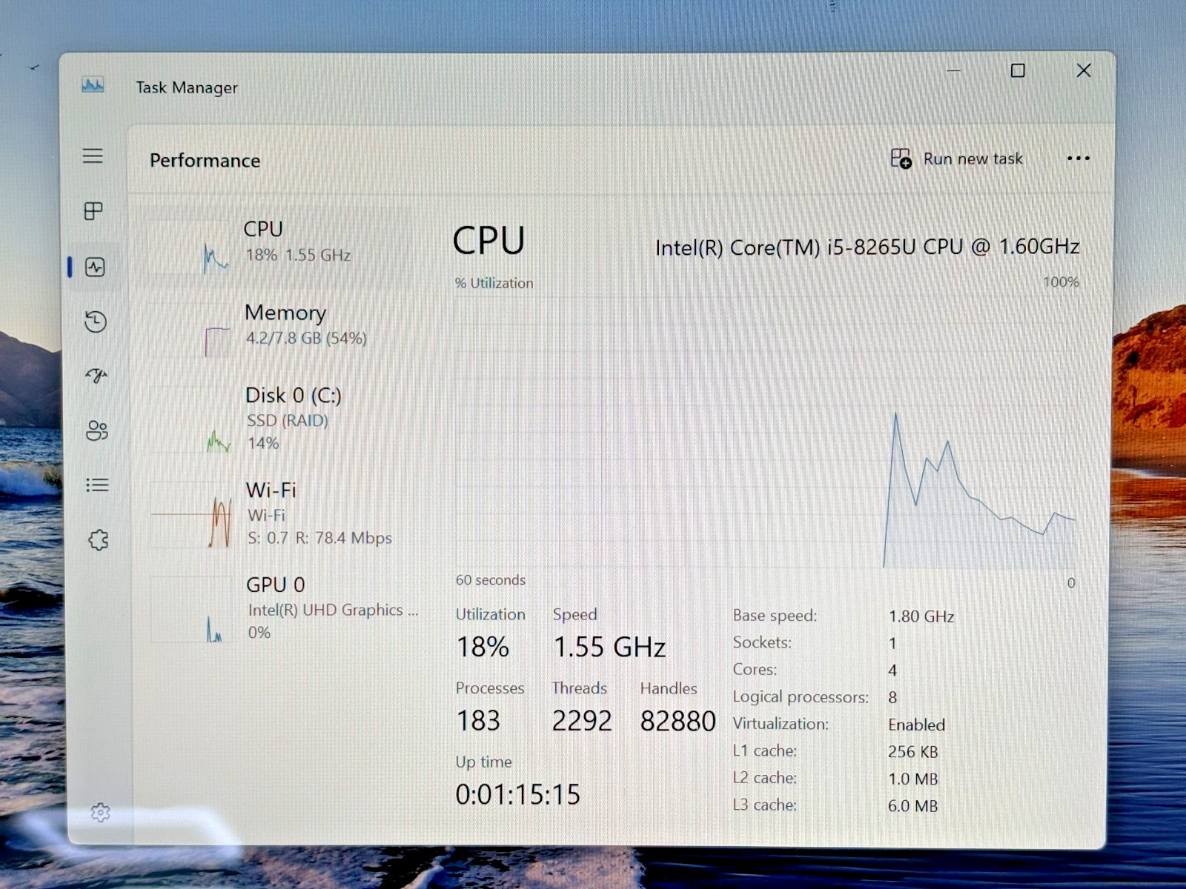The image size is (1186, 889).
Task: Click the Processes count 183
Action: 478,721
